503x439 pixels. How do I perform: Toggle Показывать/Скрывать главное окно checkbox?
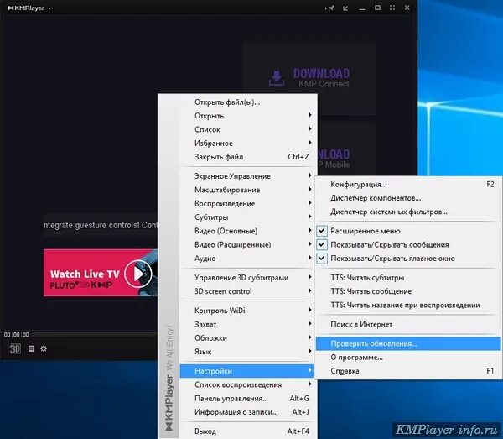pos(322,258)
